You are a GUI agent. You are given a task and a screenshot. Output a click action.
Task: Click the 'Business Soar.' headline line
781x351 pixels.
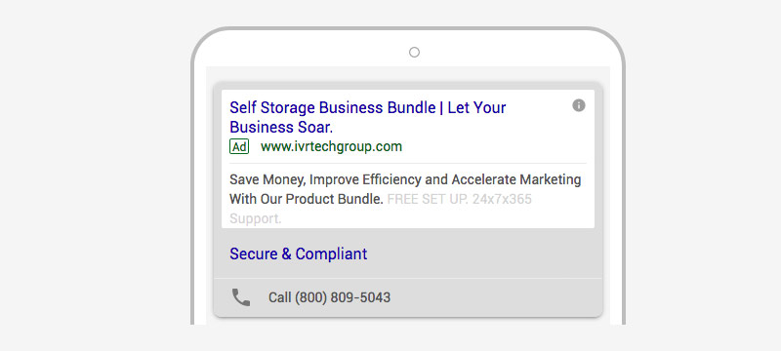point(281,127)
